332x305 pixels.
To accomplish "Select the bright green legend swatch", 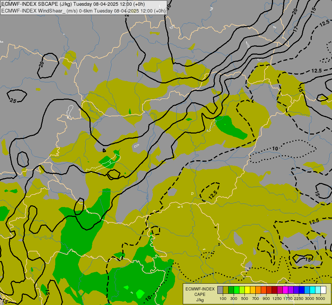I will tap(236, 290).
